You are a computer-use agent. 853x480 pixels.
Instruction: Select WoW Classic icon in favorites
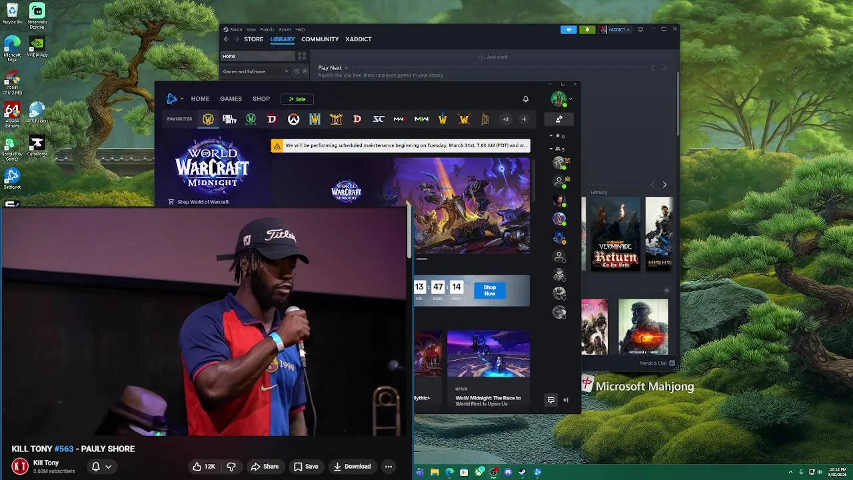tap(251, 119)
